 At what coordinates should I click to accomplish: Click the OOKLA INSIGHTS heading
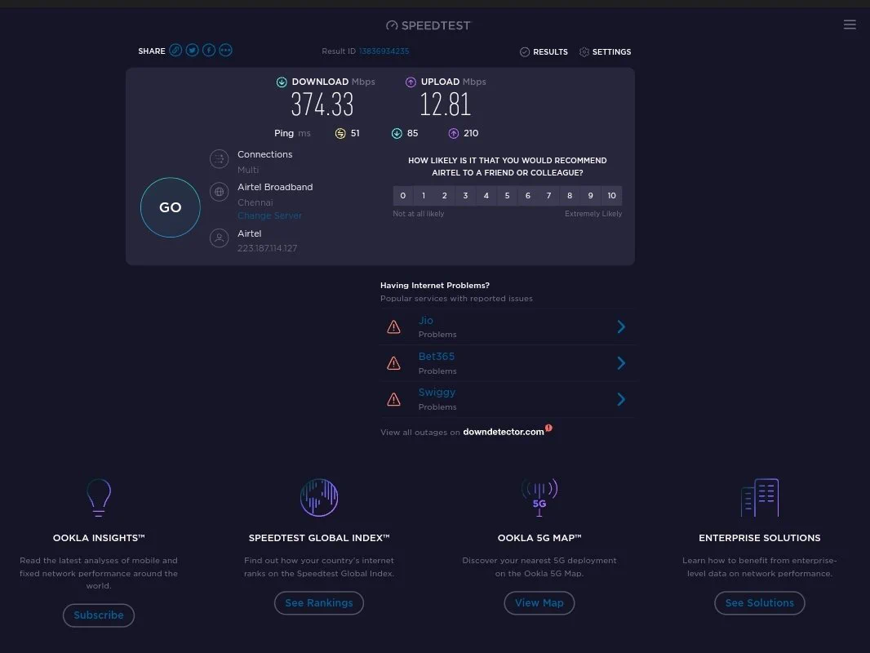[x=99, y=538]
